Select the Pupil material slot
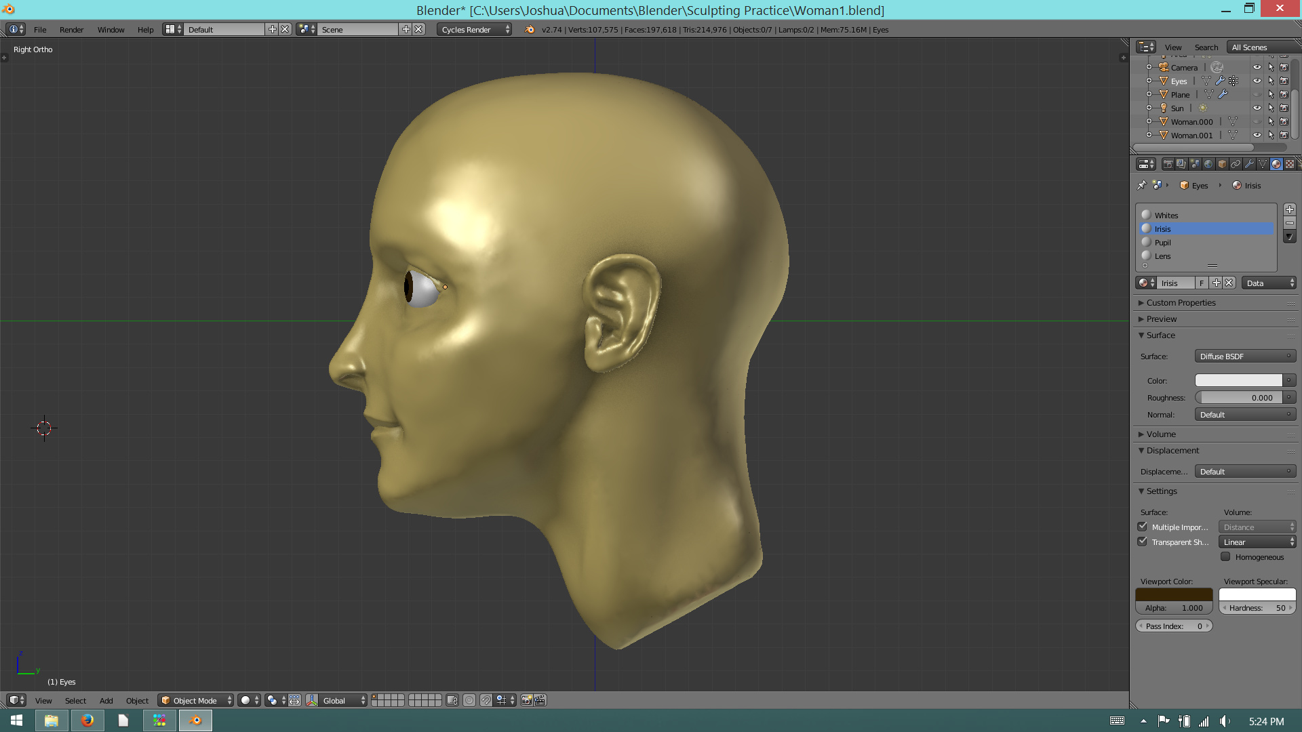This screenshot has height=732, width=1302. tap(1207, 242)
